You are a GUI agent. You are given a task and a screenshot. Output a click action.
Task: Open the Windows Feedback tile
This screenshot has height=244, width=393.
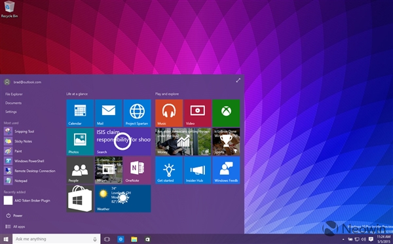226,170
